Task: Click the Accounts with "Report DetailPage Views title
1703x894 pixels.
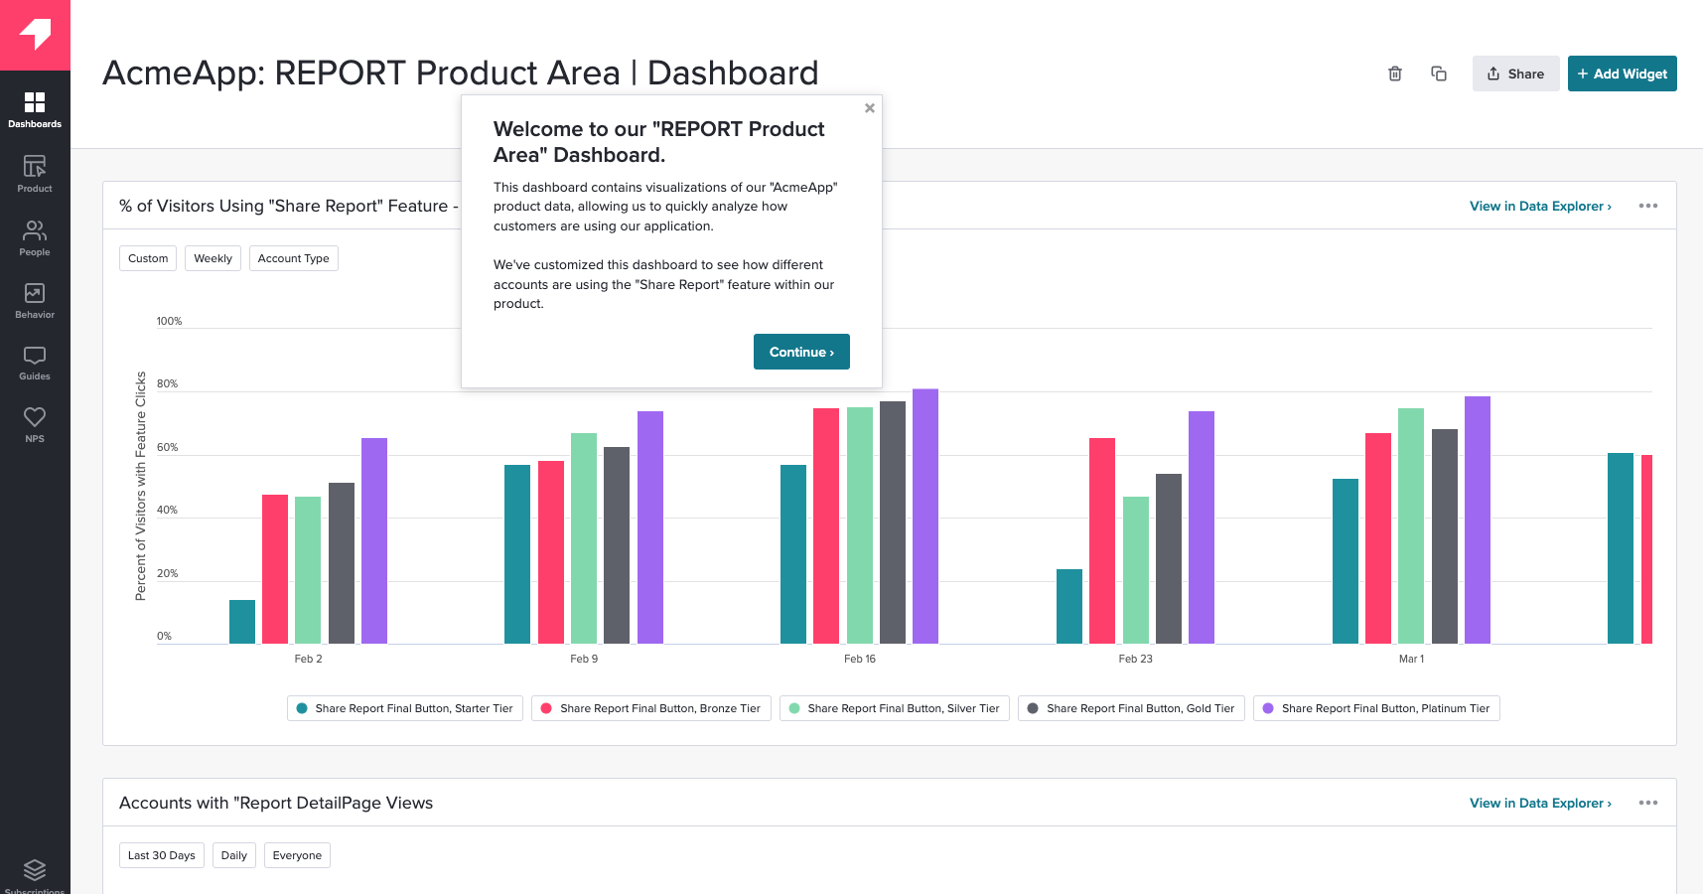Action: 276,803
